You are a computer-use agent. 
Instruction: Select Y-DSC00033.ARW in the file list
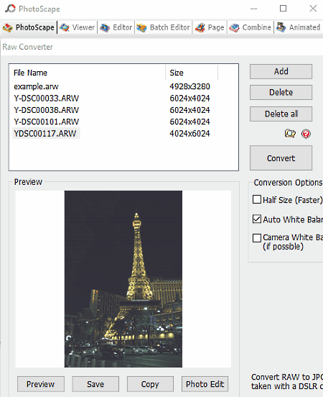click(x=46, y=99)
